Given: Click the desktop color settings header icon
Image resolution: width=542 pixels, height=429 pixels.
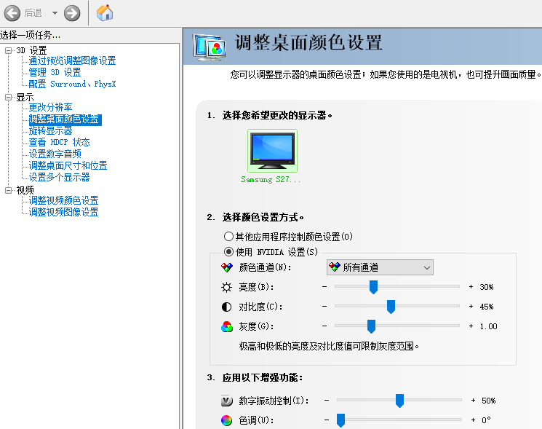Looking at the screenshot, I should point(210,47).
